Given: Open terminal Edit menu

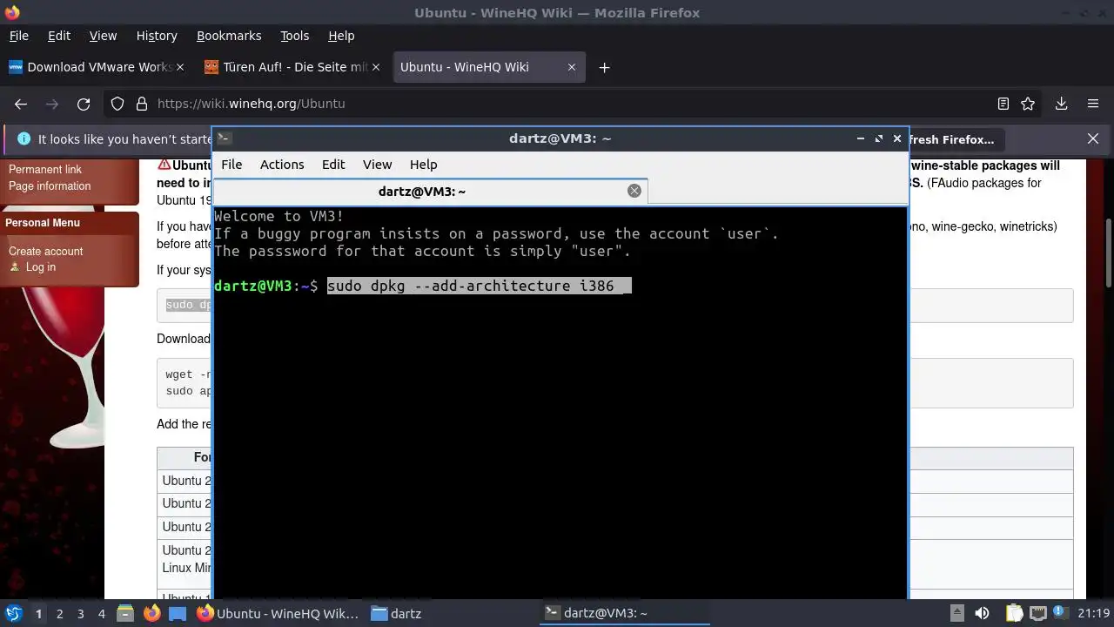Looking at the screenshot, I should click(x=333, y=165).
